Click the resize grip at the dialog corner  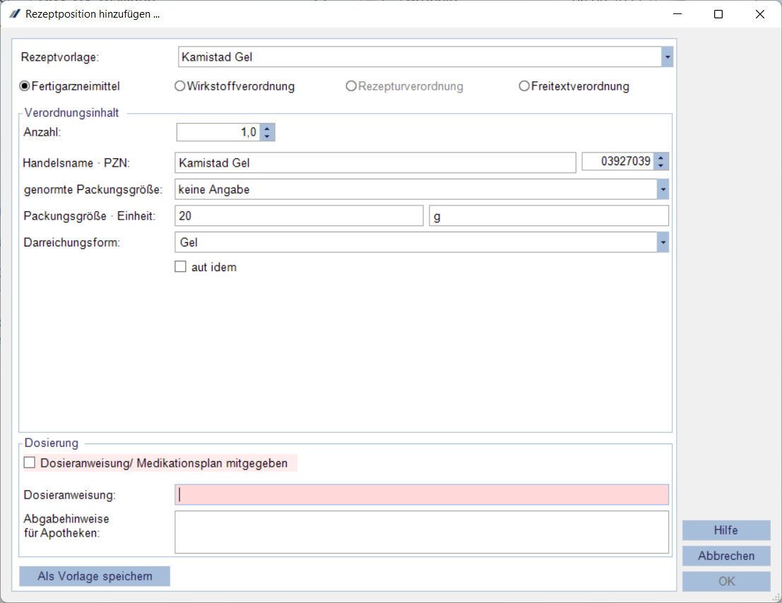(x=776, y=597)
